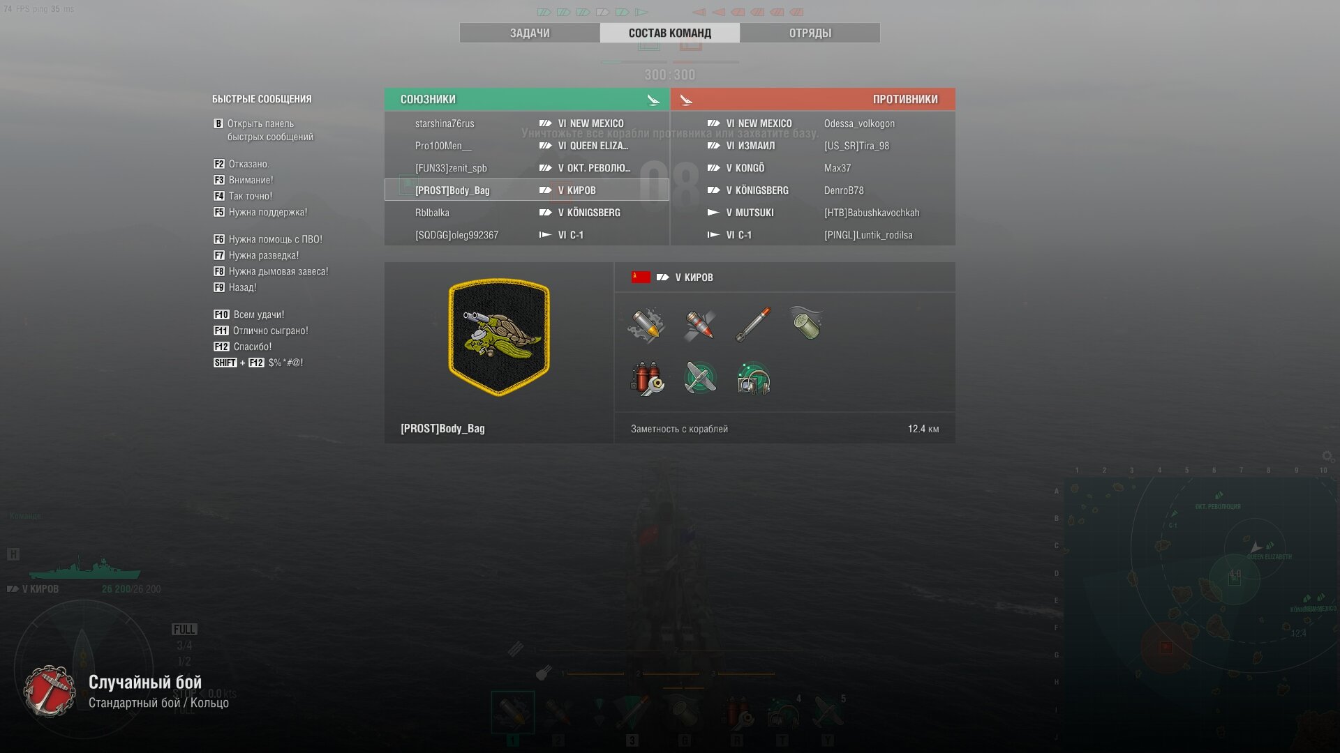This screenshot has height=753, width=1340.
Task: Click the hydroacoustic search consumable icon
Action: coord(753,379)
